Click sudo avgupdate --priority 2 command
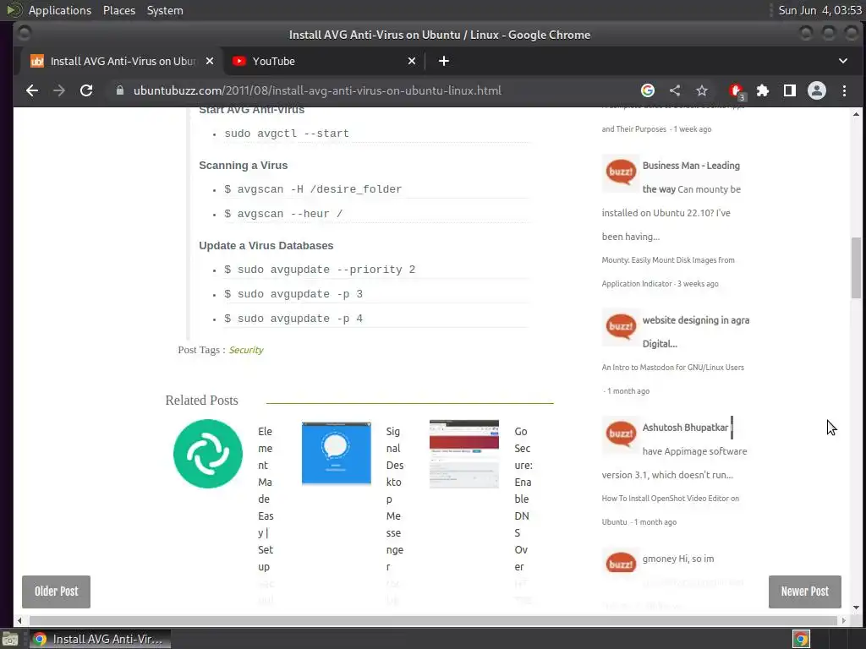 319,270
